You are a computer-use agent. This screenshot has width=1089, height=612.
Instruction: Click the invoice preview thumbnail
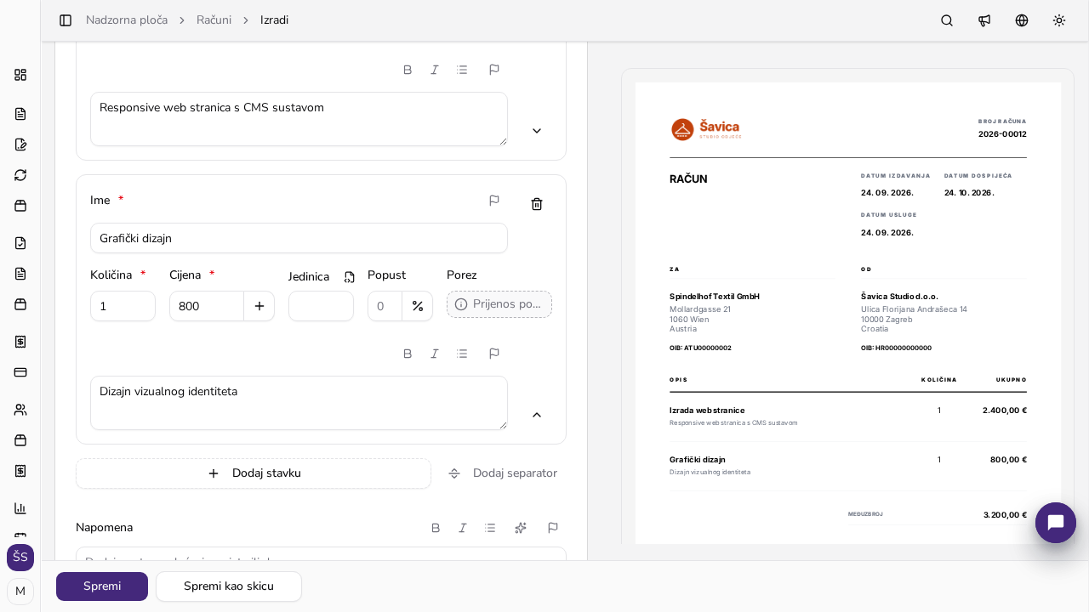click(848, 313)
